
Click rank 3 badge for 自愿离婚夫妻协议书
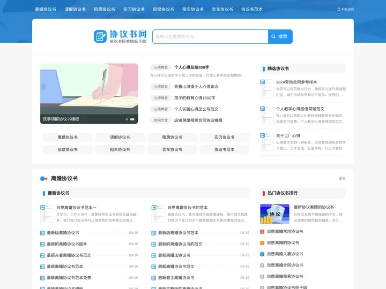pyautogui.click(x=262, y=254)
